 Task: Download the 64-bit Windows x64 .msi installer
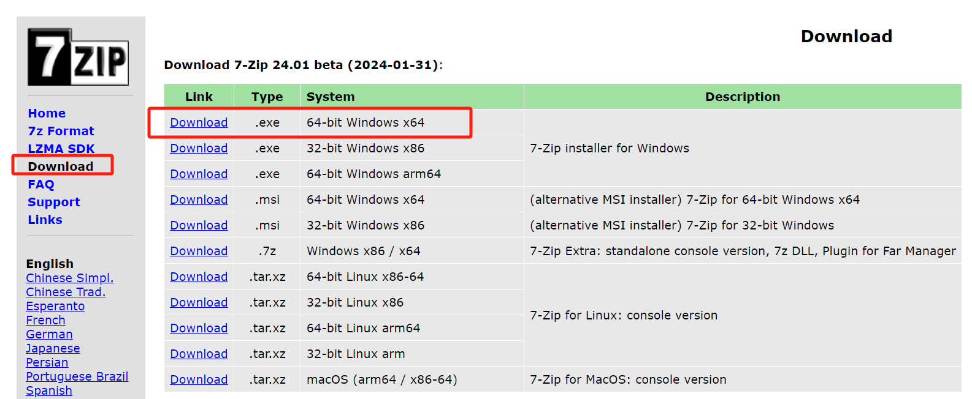pos(199,199)
